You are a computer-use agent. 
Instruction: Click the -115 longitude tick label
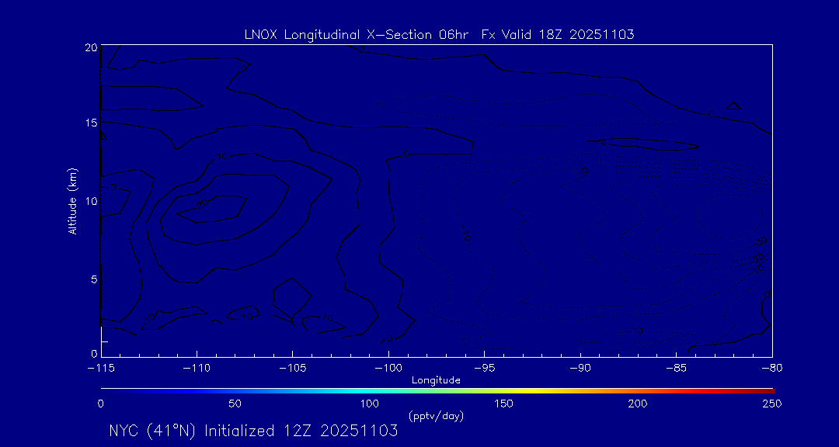pyautogui.click(x=101, y=367)
